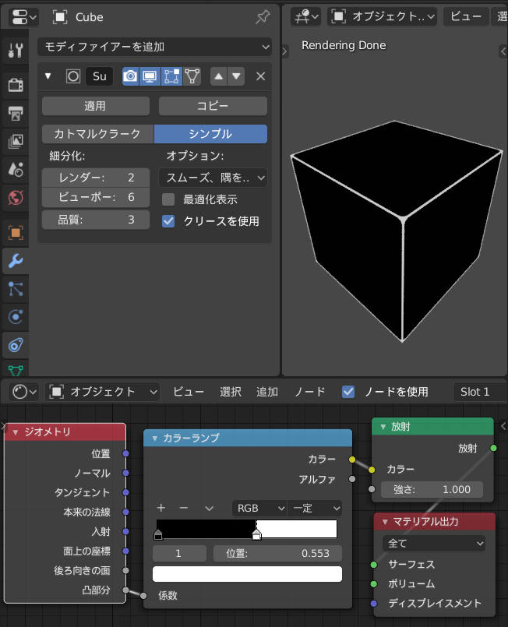This screenshot has height=627, width=508.
Task: Click the ビューポー subdivision level field
Action: coord(96,197)
